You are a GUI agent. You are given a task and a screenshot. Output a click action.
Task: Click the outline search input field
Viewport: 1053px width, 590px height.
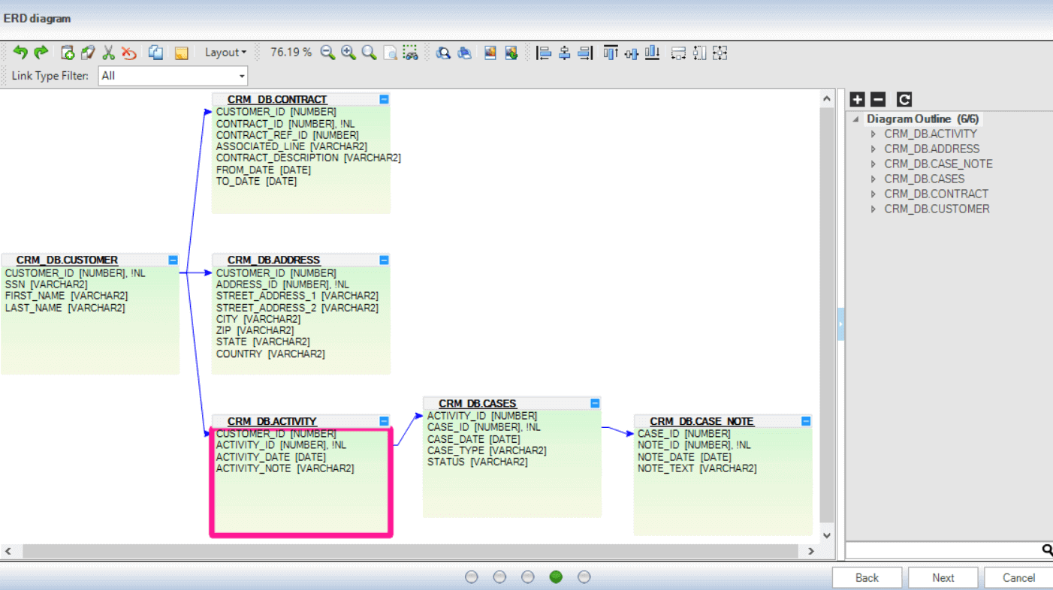pyautogui.click(x=943, y=550)
